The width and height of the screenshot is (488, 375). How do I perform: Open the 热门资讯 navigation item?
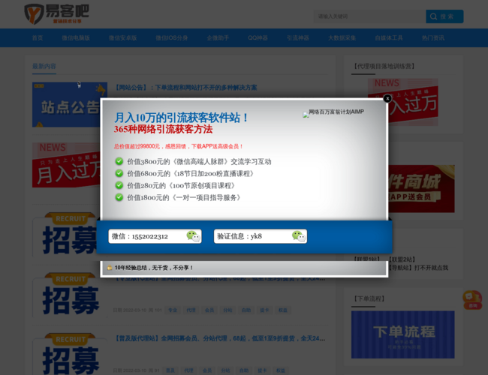pyautogui.click(x=432, y=37)
